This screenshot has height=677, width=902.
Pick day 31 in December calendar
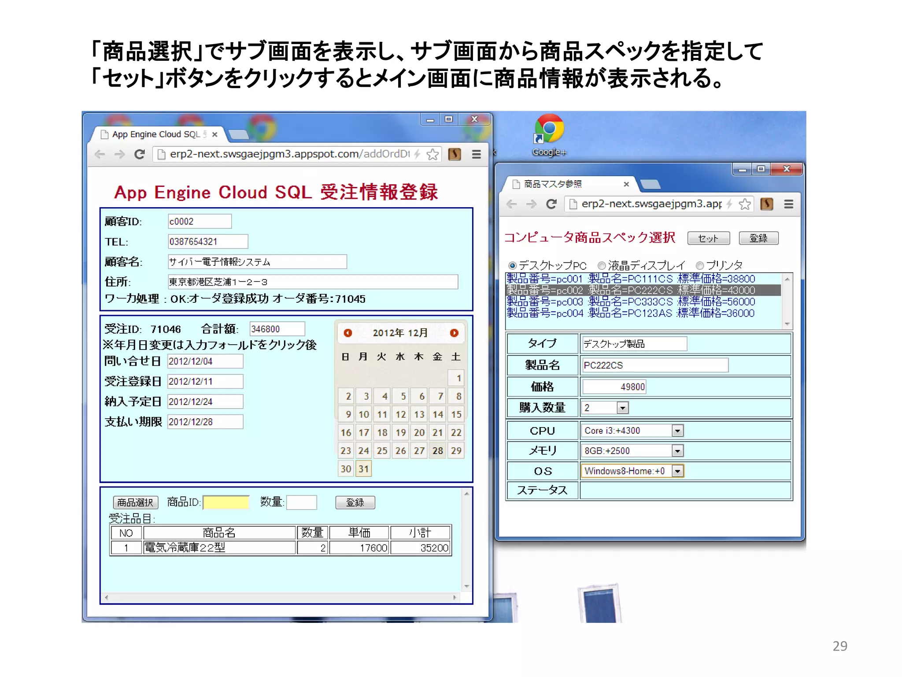pyautogui.click(x=364, y=469)
